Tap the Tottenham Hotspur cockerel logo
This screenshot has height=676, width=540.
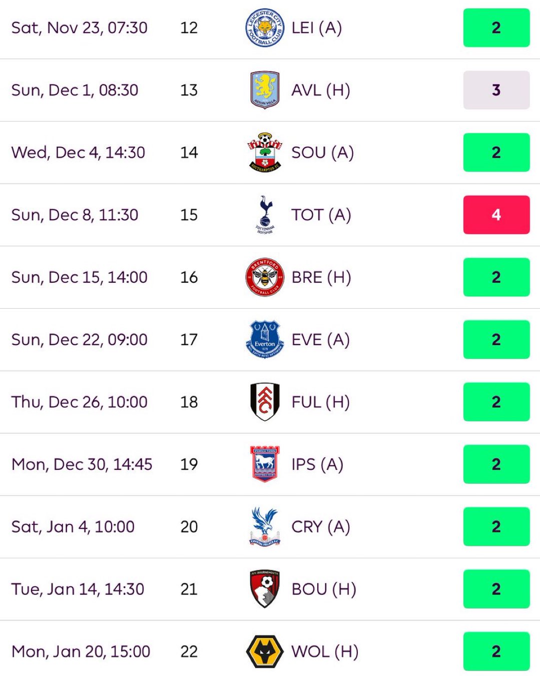click(265, 215)
